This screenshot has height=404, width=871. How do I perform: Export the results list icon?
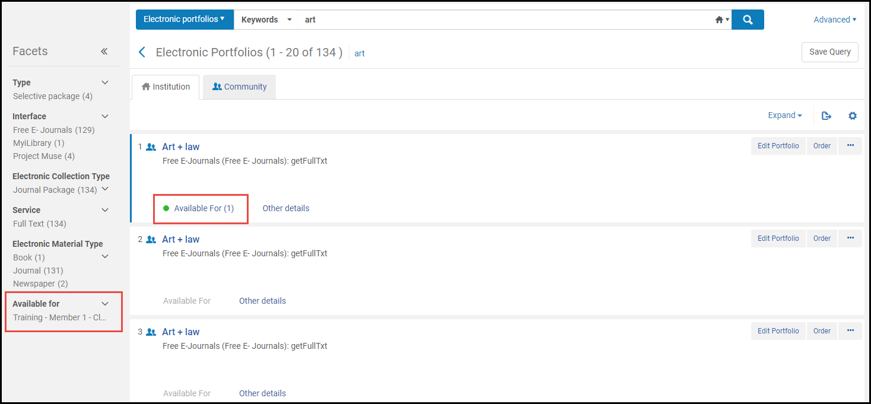coord(827,116)
